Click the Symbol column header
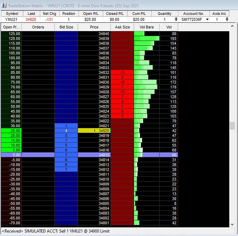This screenshot has width=238, height=236. coord(12,14)
